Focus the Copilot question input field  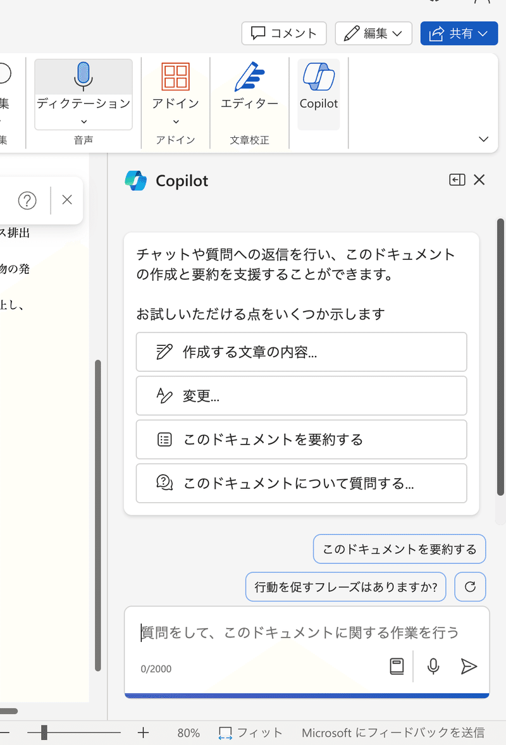[300, 632]
